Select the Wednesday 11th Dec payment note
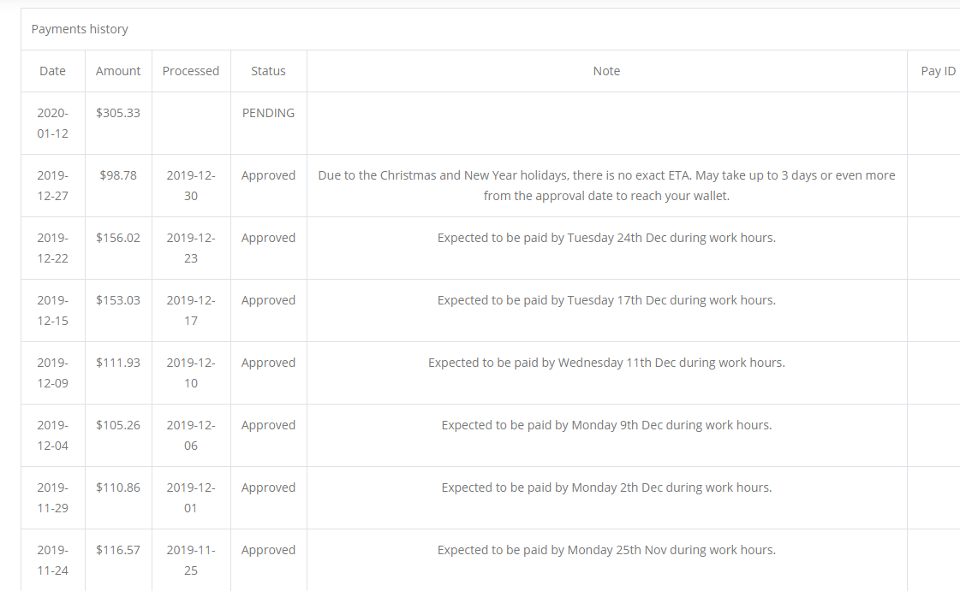This screenshot has width=960, height=591. point(606,363)
